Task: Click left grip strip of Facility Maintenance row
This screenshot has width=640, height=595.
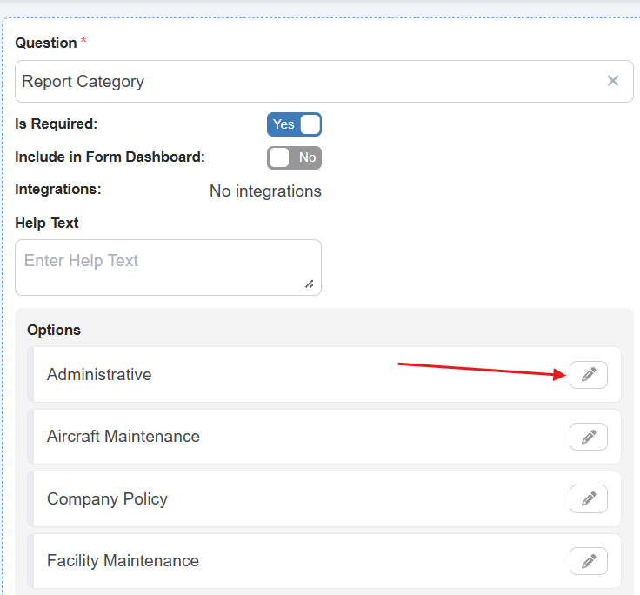Action: pyautogui.click(x=30, y=561)
